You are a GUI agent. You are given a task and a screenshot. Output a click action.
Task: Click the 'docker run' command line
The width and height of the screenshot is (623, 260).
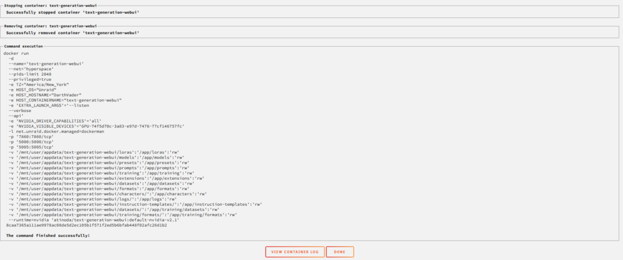pos(16,53)
